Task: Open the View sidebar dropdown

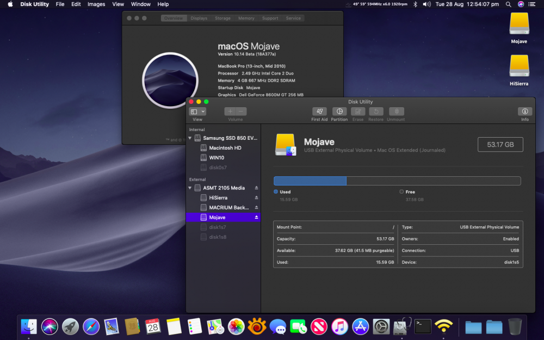Action: 197,112
